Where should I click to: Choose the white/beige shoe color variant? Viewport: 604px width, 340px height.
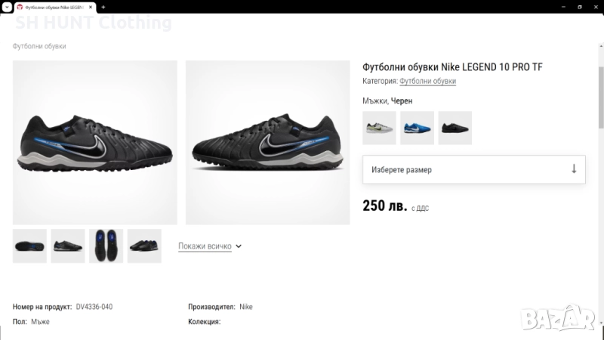pos(379,128)
